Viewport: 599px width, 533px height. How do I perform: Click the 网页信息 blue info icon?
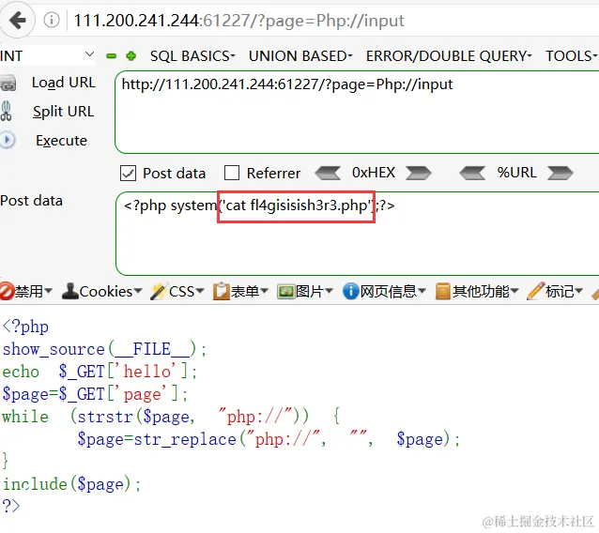click(x=350, y=292)
